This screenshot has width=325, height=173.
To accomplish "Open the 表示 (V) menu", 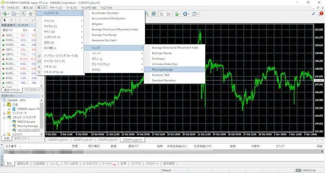I will 28,8.
